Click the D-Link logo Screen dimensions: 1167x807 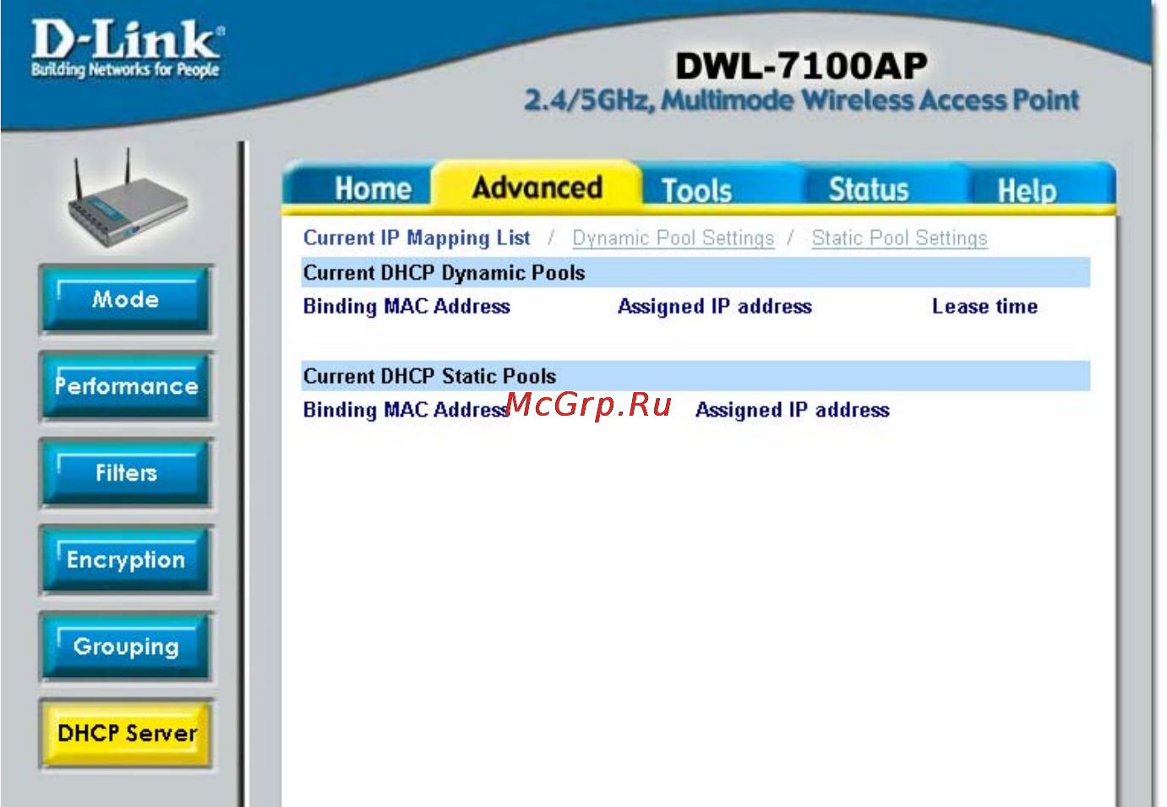tap(127, 49)
